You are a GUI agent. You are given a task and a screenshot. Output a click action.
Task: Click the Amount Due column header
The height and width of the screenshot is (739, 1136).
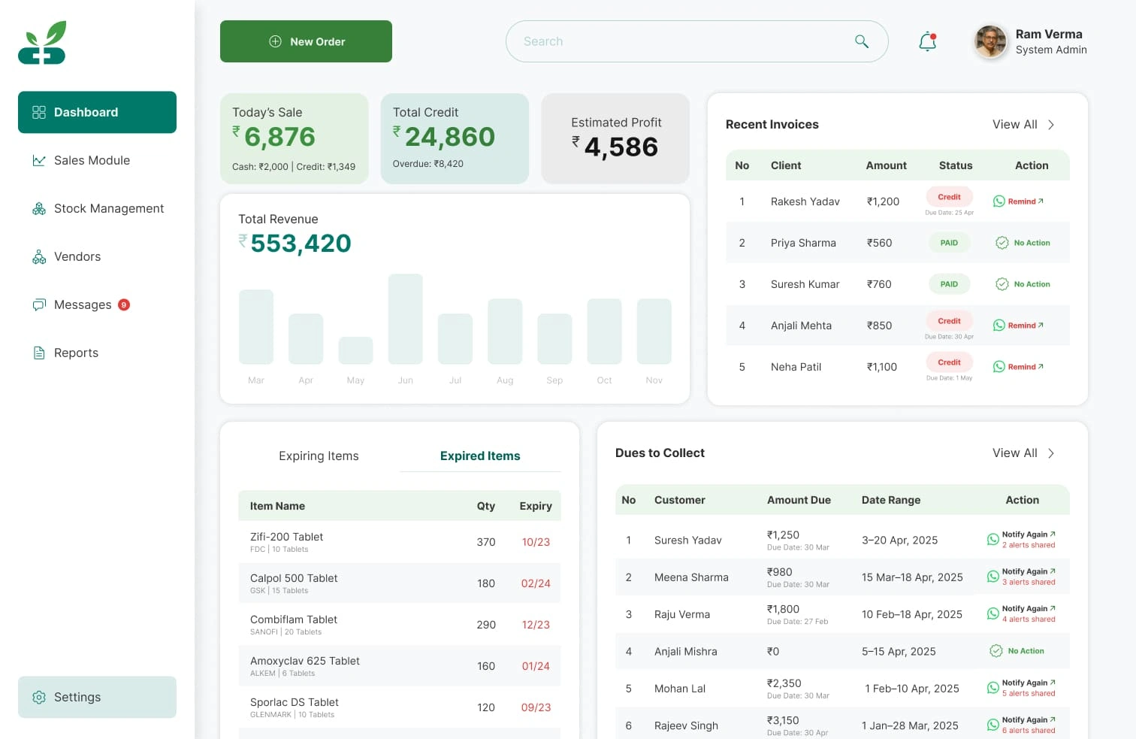tap(799, 500)
